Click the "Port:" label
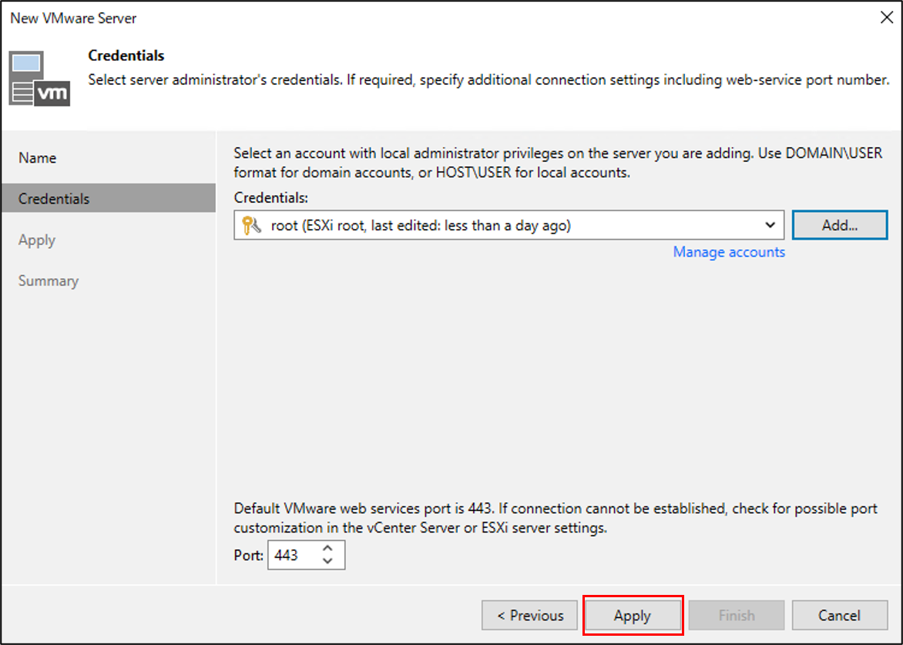Image resolution: width=903 pixels, height=645 pixels. (x=249, y=555)
